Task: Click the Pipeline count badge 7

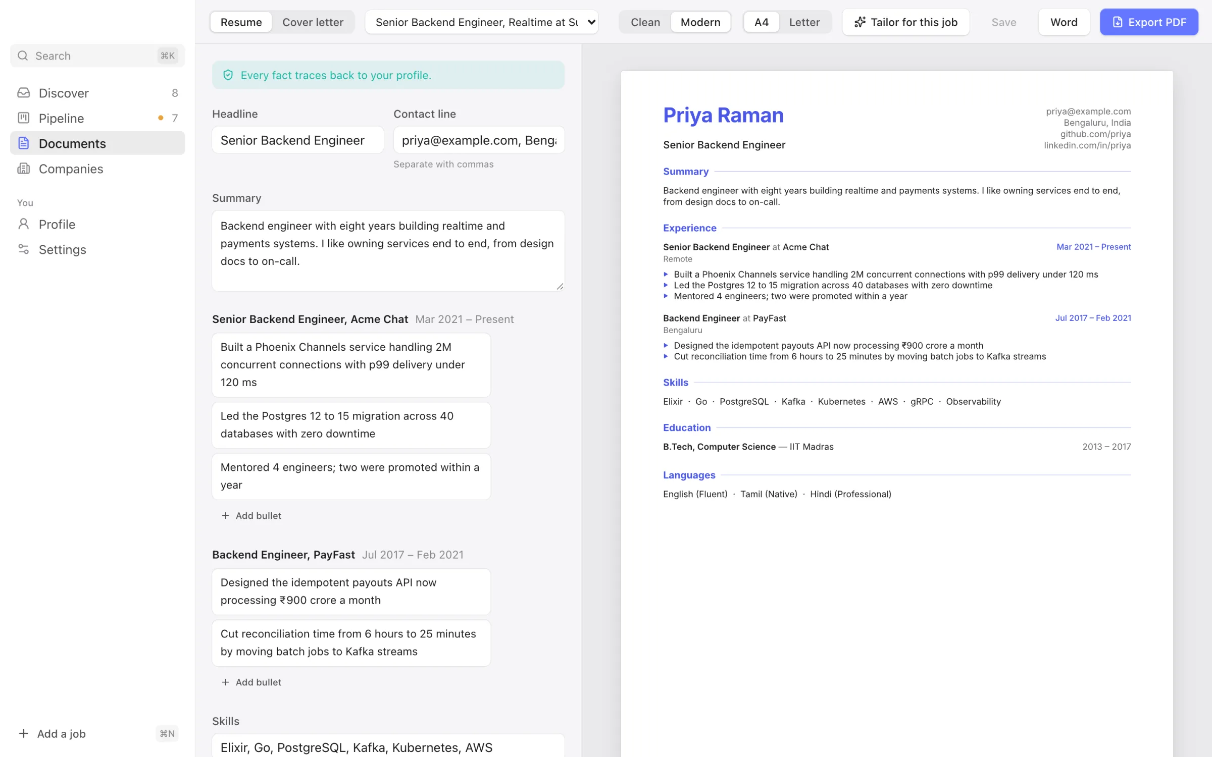Action: tap(175, 118)
